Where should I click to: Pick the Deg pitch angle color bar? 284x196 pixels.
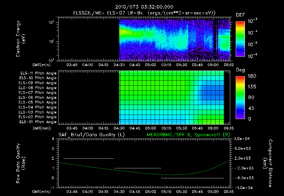point(240,98)
